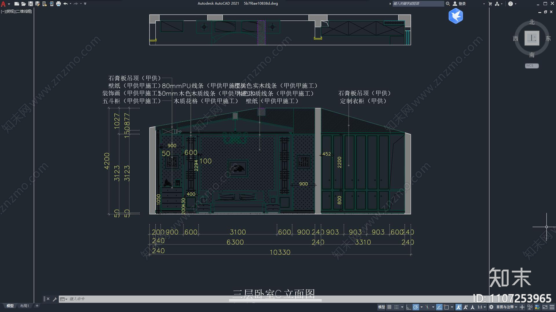Open the Autodesk App Store cart icon
The height and width of the screenshot is (312, 556).
490,4
